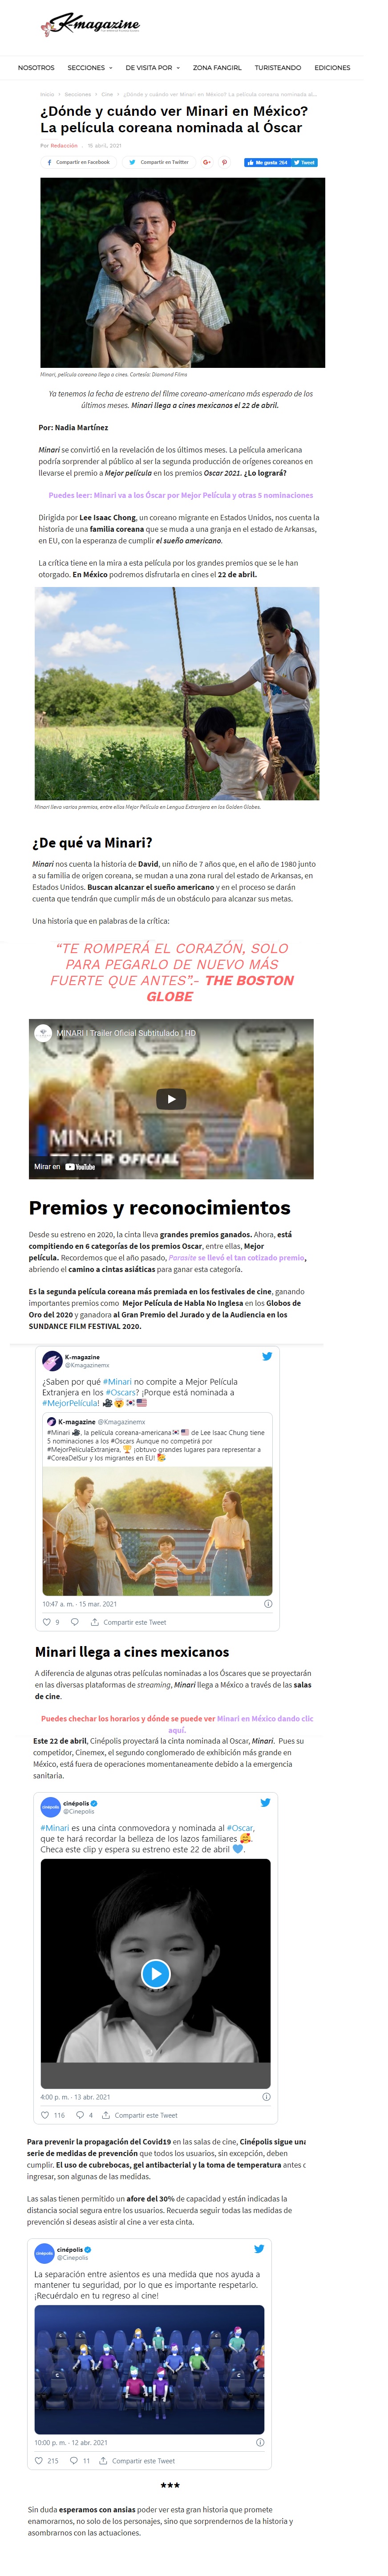
Task: Share on Google Plus icon
Action: click(x=207, y=162)
